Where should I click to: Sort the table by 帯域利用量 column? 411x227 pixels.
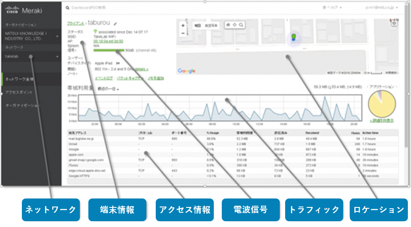(245, 133)
